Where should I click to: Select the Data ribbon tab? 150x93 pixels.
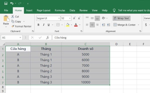[x=72, y=10]
